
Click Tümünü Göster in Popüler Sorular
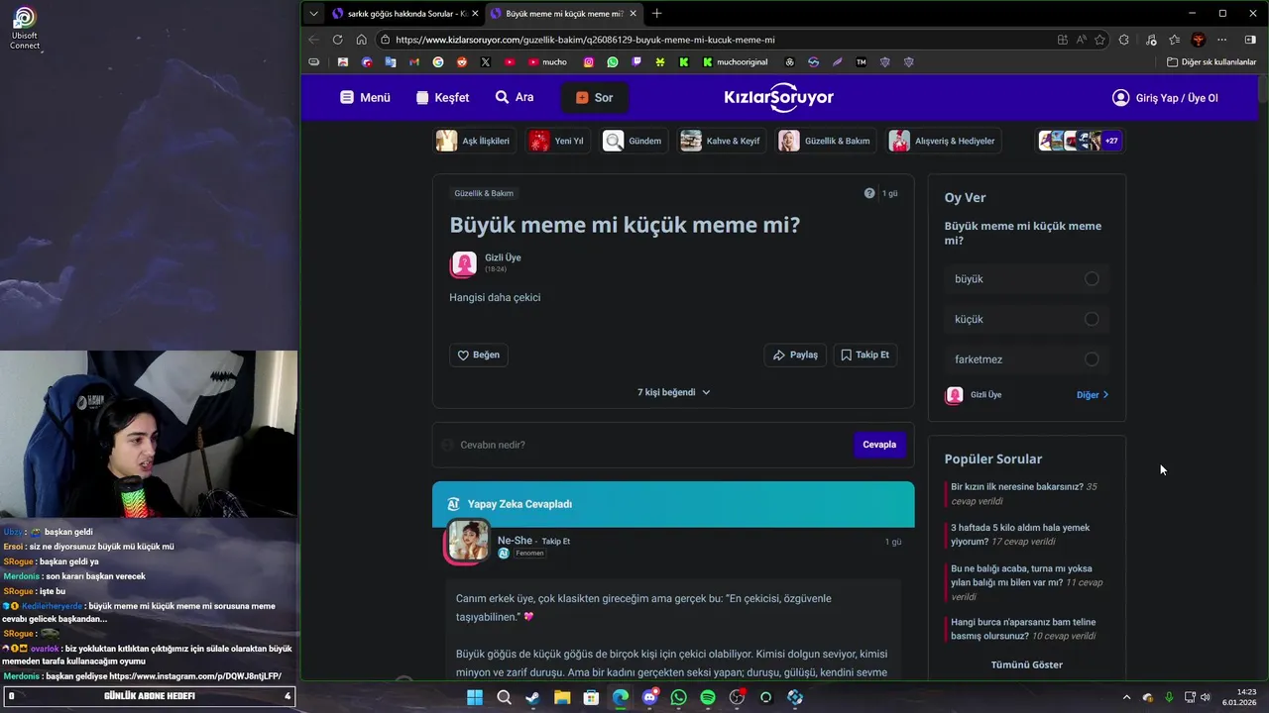1026,664
